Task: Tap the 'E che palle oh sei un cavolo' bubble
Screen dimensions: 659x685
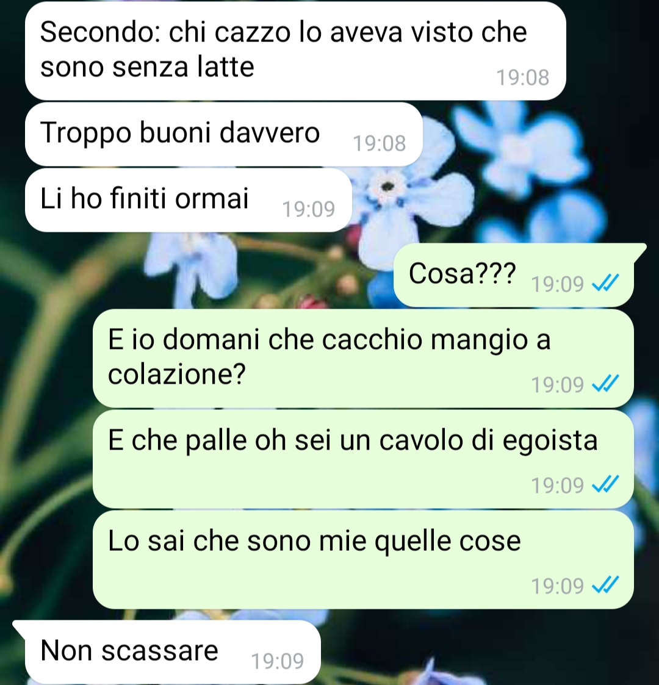Action: tap(363, 459)
